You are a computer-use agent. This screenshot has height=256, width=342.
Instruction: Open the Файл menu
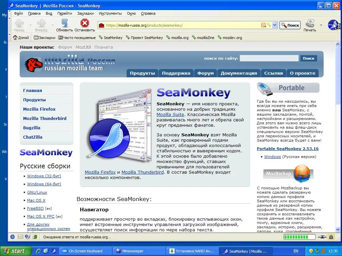click(19, 13)
